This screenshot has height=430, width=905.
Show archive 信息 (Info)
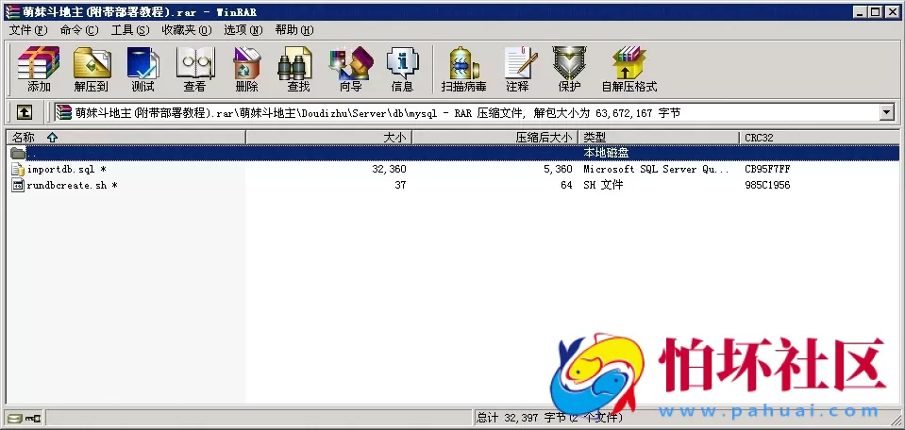402,69
